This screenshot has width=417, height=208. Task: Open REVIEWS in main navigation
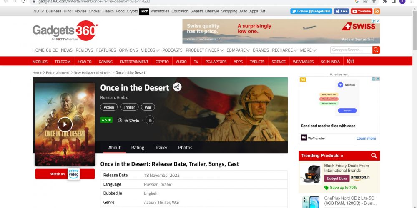point(84,50)
